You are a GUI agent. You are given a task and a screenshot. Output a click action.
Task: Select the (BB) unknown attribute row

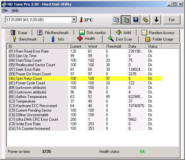[85, 88]
